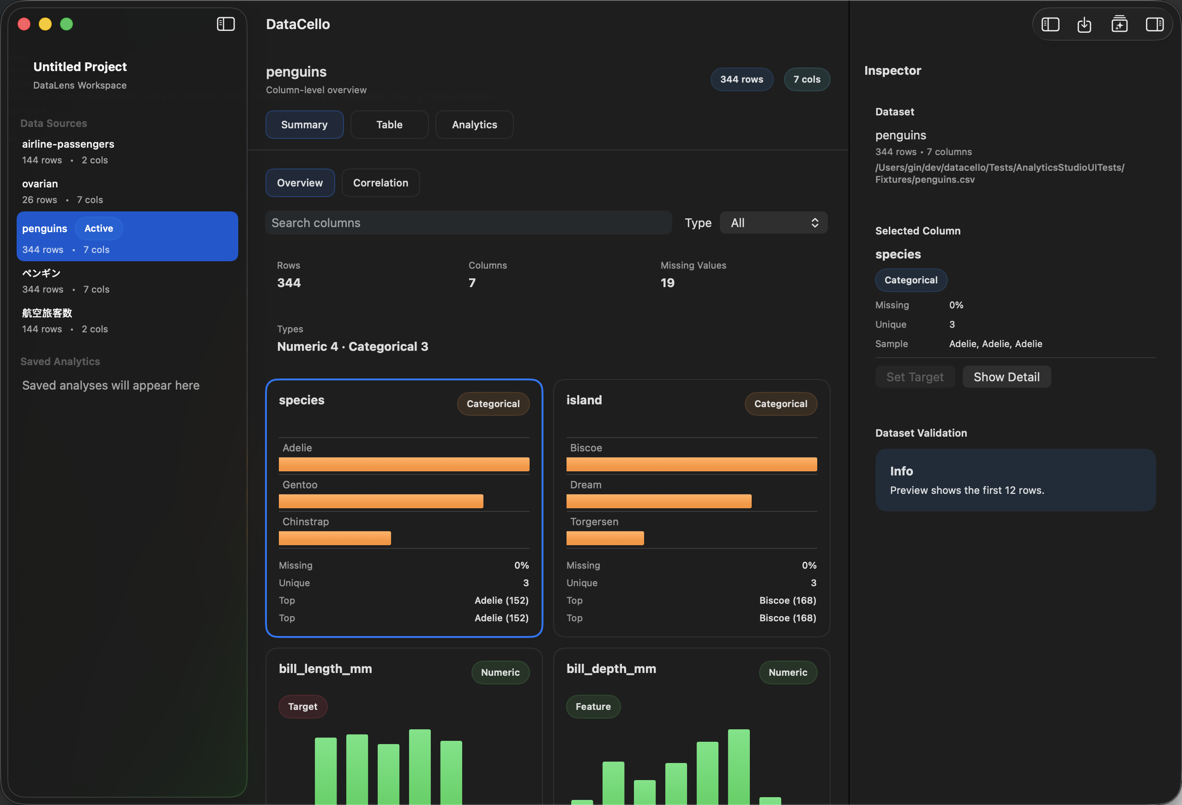Switch to the Table tab

point(389,125)
